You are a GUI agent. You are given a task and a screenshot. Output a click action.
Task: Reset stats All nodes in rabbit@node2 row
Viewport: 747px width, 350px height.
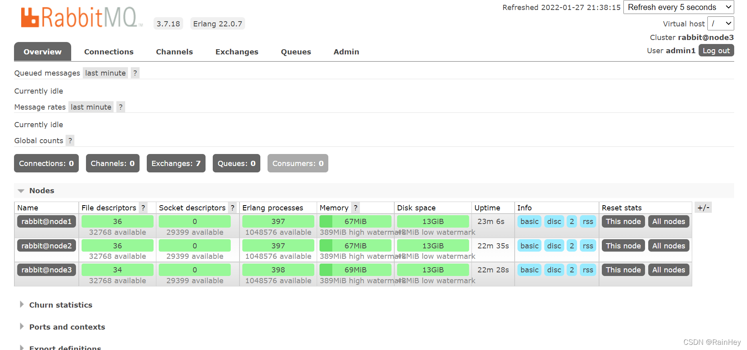pyautogui.click(x=669, y=246)
